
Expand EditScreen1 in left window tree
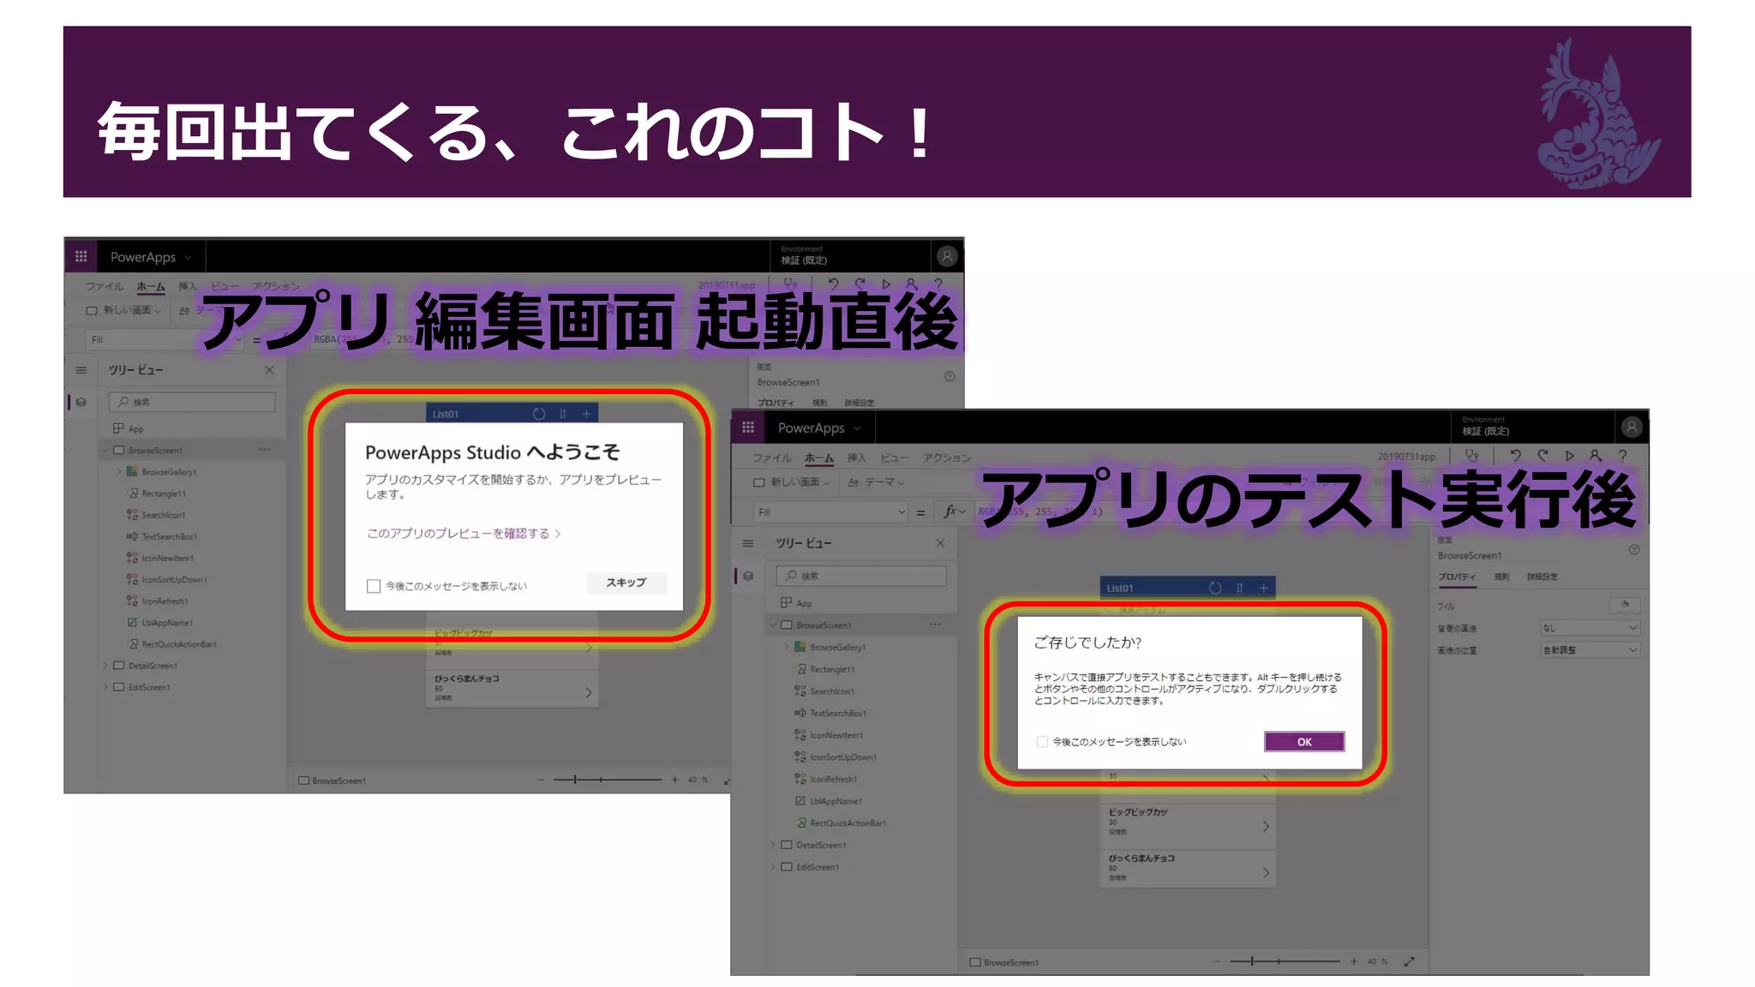tap(105, 687)
